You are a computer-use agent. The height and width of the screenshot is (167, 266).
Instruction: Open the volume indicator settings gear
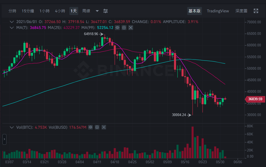pyautogui.click(x=97, y=127)
